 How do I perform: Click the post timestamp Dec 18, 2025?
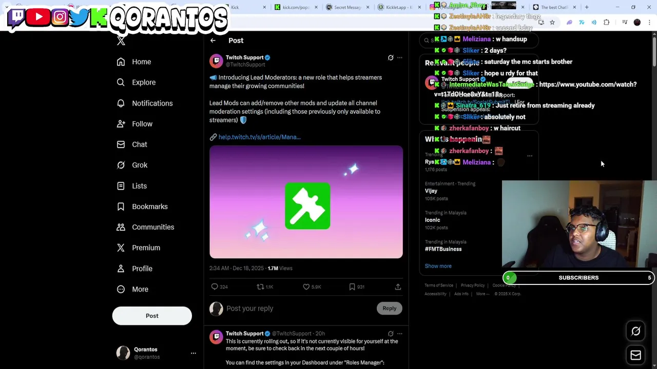[x=236, y=268]
